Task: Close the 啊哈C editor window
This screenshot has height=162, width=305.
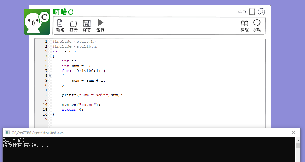Action: click(261, 12)
